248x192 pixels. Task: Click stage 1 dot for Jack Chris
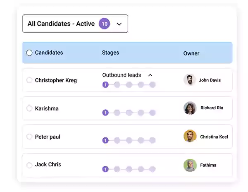pyautogui.click(x=105, y=169)
